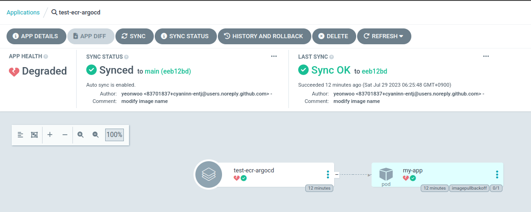The image size is (531, 212).
Task: Click the APP DIFF button
Action: (91, 36)
